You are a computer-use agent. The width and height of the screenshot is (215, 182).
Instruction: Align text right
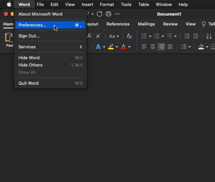(161, 47)
